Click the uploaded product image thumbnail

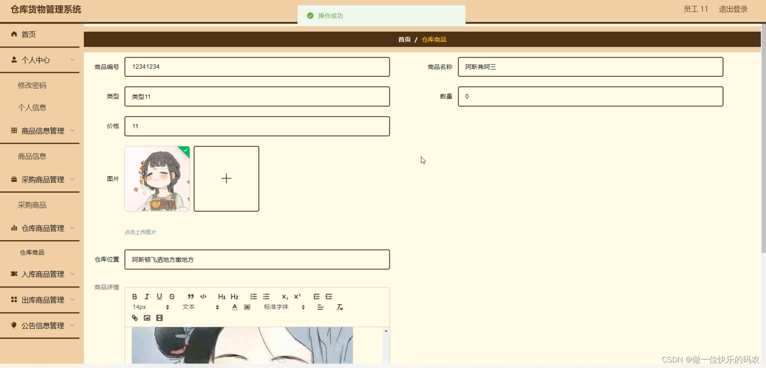pos(157,179)
